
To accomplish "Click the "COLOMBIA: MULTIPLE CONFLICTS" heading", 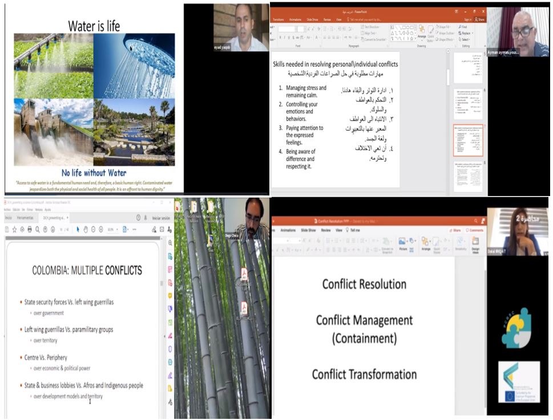I will pyautogui.click(x=87, y=270).
